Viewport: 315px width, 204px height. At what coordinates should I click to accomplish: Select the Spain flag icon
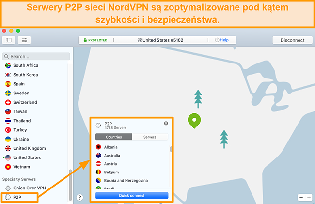8,84
